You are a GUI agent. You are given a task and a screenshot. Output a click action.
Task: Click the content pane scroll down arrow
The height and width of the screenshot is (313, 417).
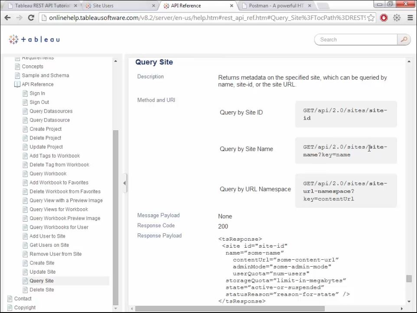point(409,302)
